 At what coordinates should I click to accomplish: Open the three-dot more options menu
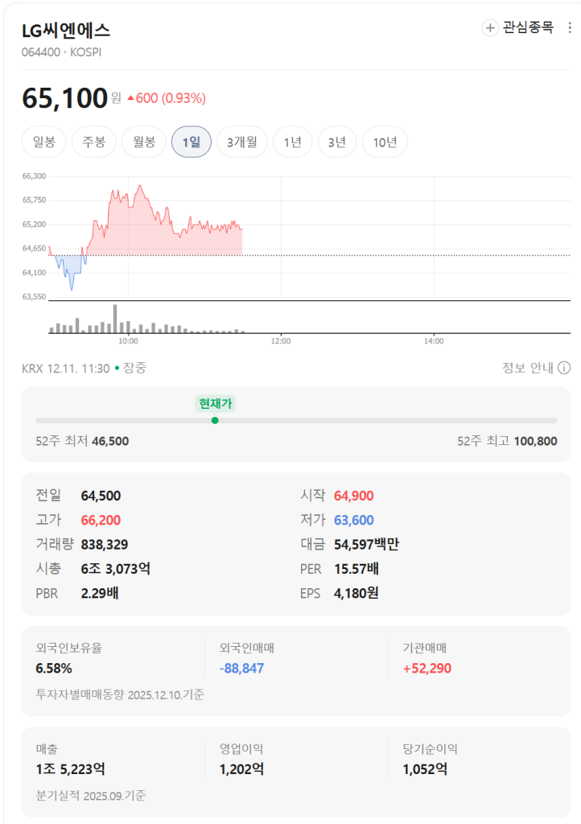tap(571, 28)
